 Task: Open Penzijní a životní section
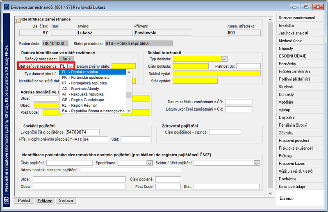(300, 125)
